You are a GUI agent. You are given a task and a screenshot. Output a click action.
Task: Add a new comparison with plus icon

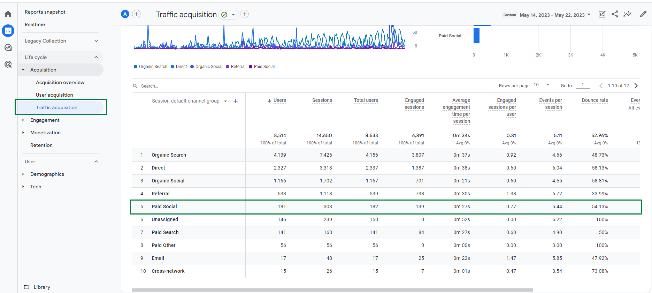[x=136, y=14]
